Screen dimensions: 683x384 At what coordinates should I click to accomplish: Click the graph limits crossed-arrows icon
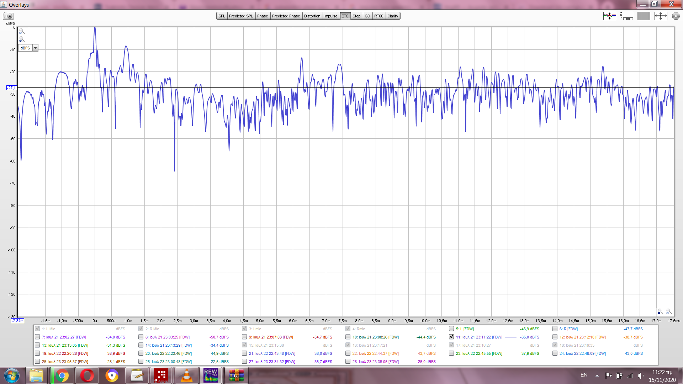(661, 16)
